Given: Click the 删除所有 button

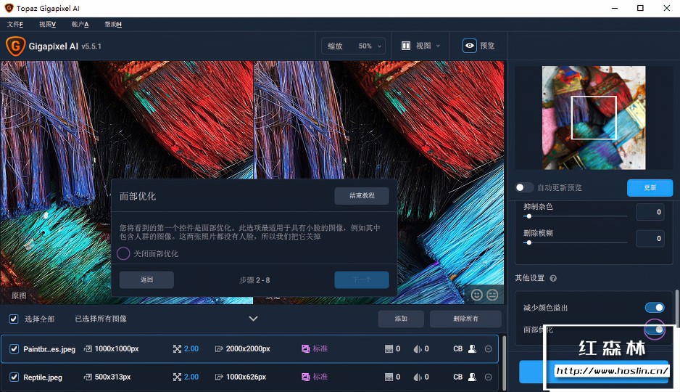Looking at the screenshot, I should coord(465,319).
